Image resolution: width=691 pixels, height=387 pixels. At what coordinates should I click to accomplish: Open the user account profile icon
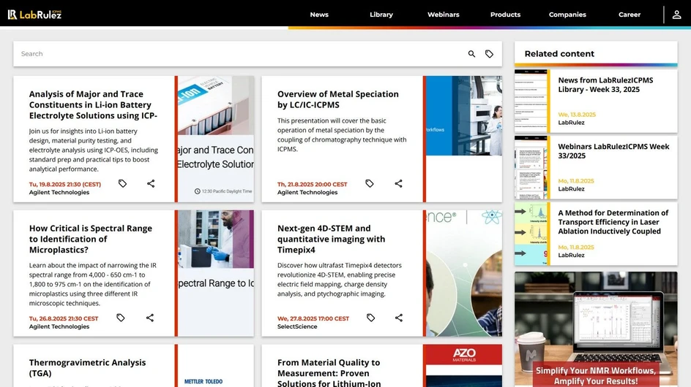coord(676,15)
